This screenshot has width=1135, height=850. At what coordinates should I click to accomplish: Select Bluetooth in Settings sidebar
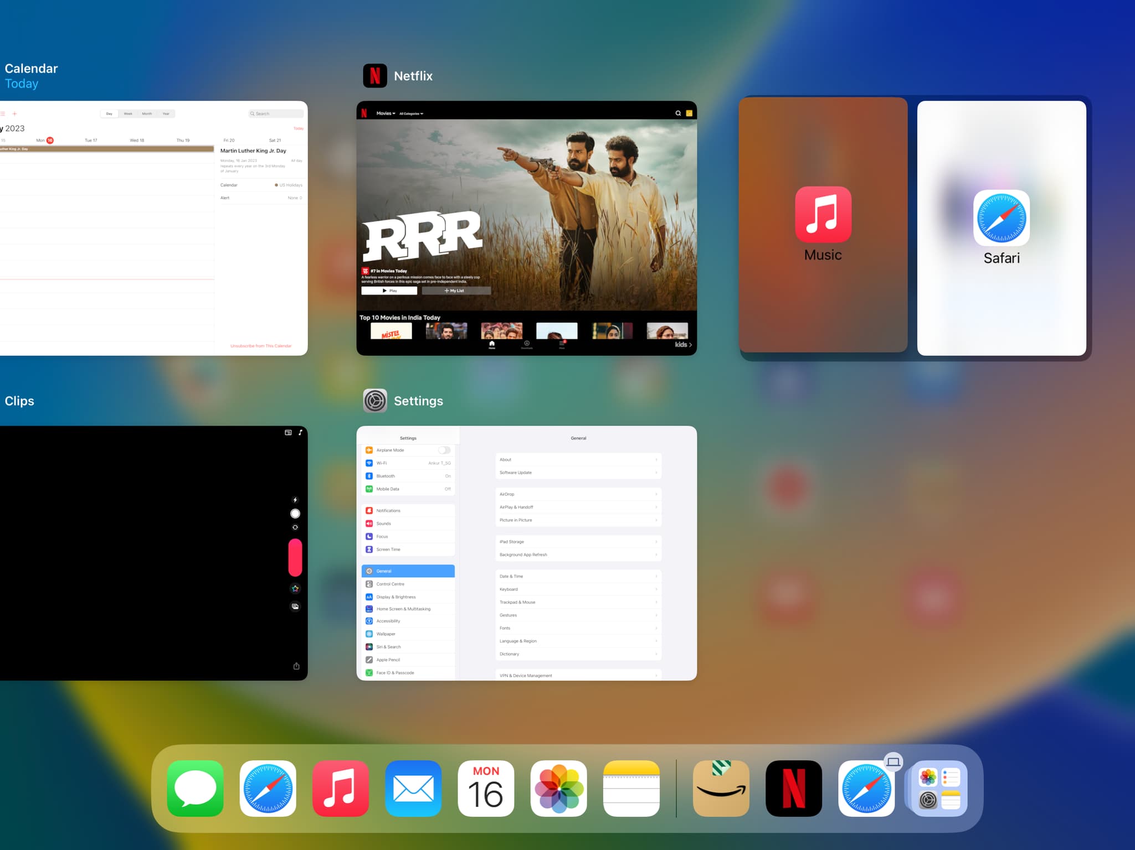point(408,476)
